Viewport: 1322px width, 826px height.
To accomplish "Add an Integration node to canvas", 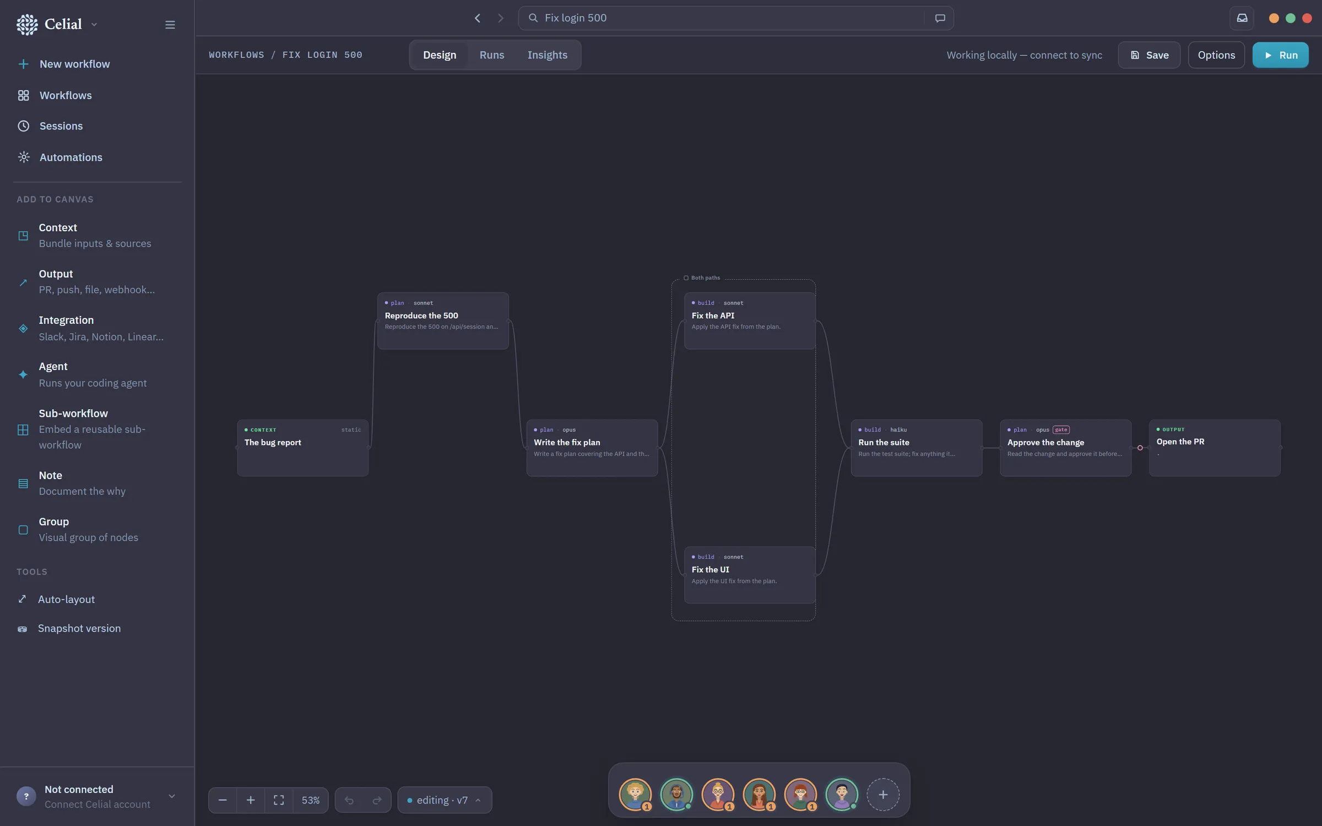I will coord(97,329).
